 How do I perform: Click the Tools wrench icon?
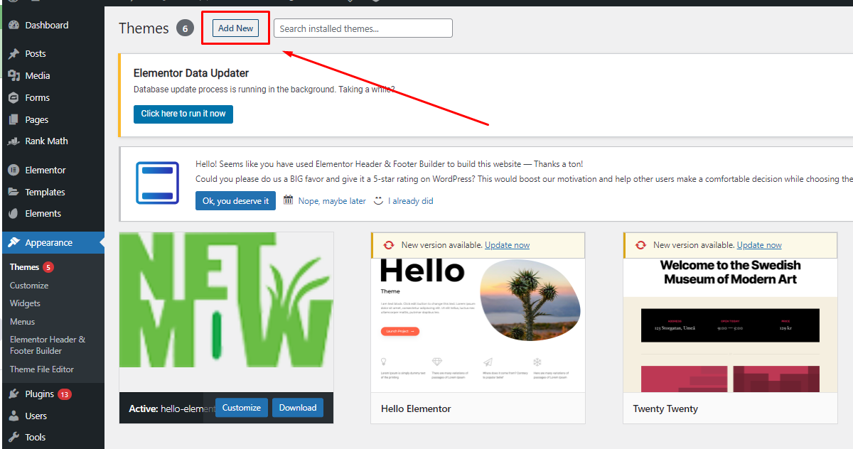point(14,437)
